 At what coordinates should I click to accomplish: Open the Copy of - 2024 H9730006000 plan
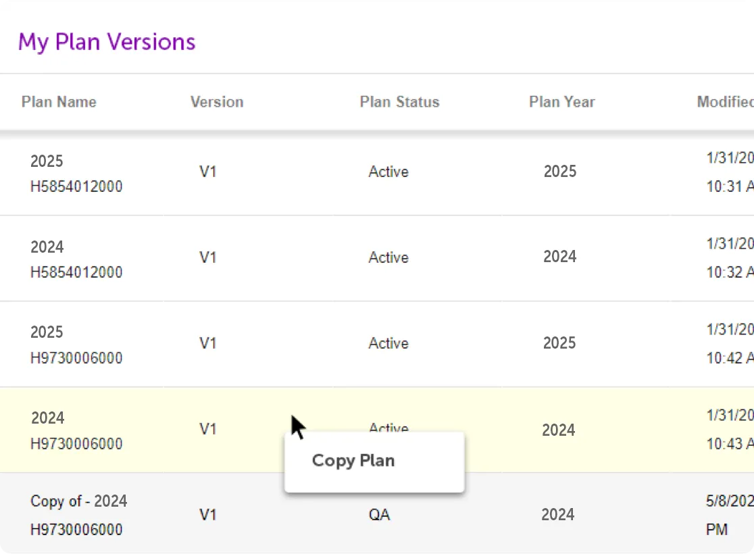(x=78, y=515)
